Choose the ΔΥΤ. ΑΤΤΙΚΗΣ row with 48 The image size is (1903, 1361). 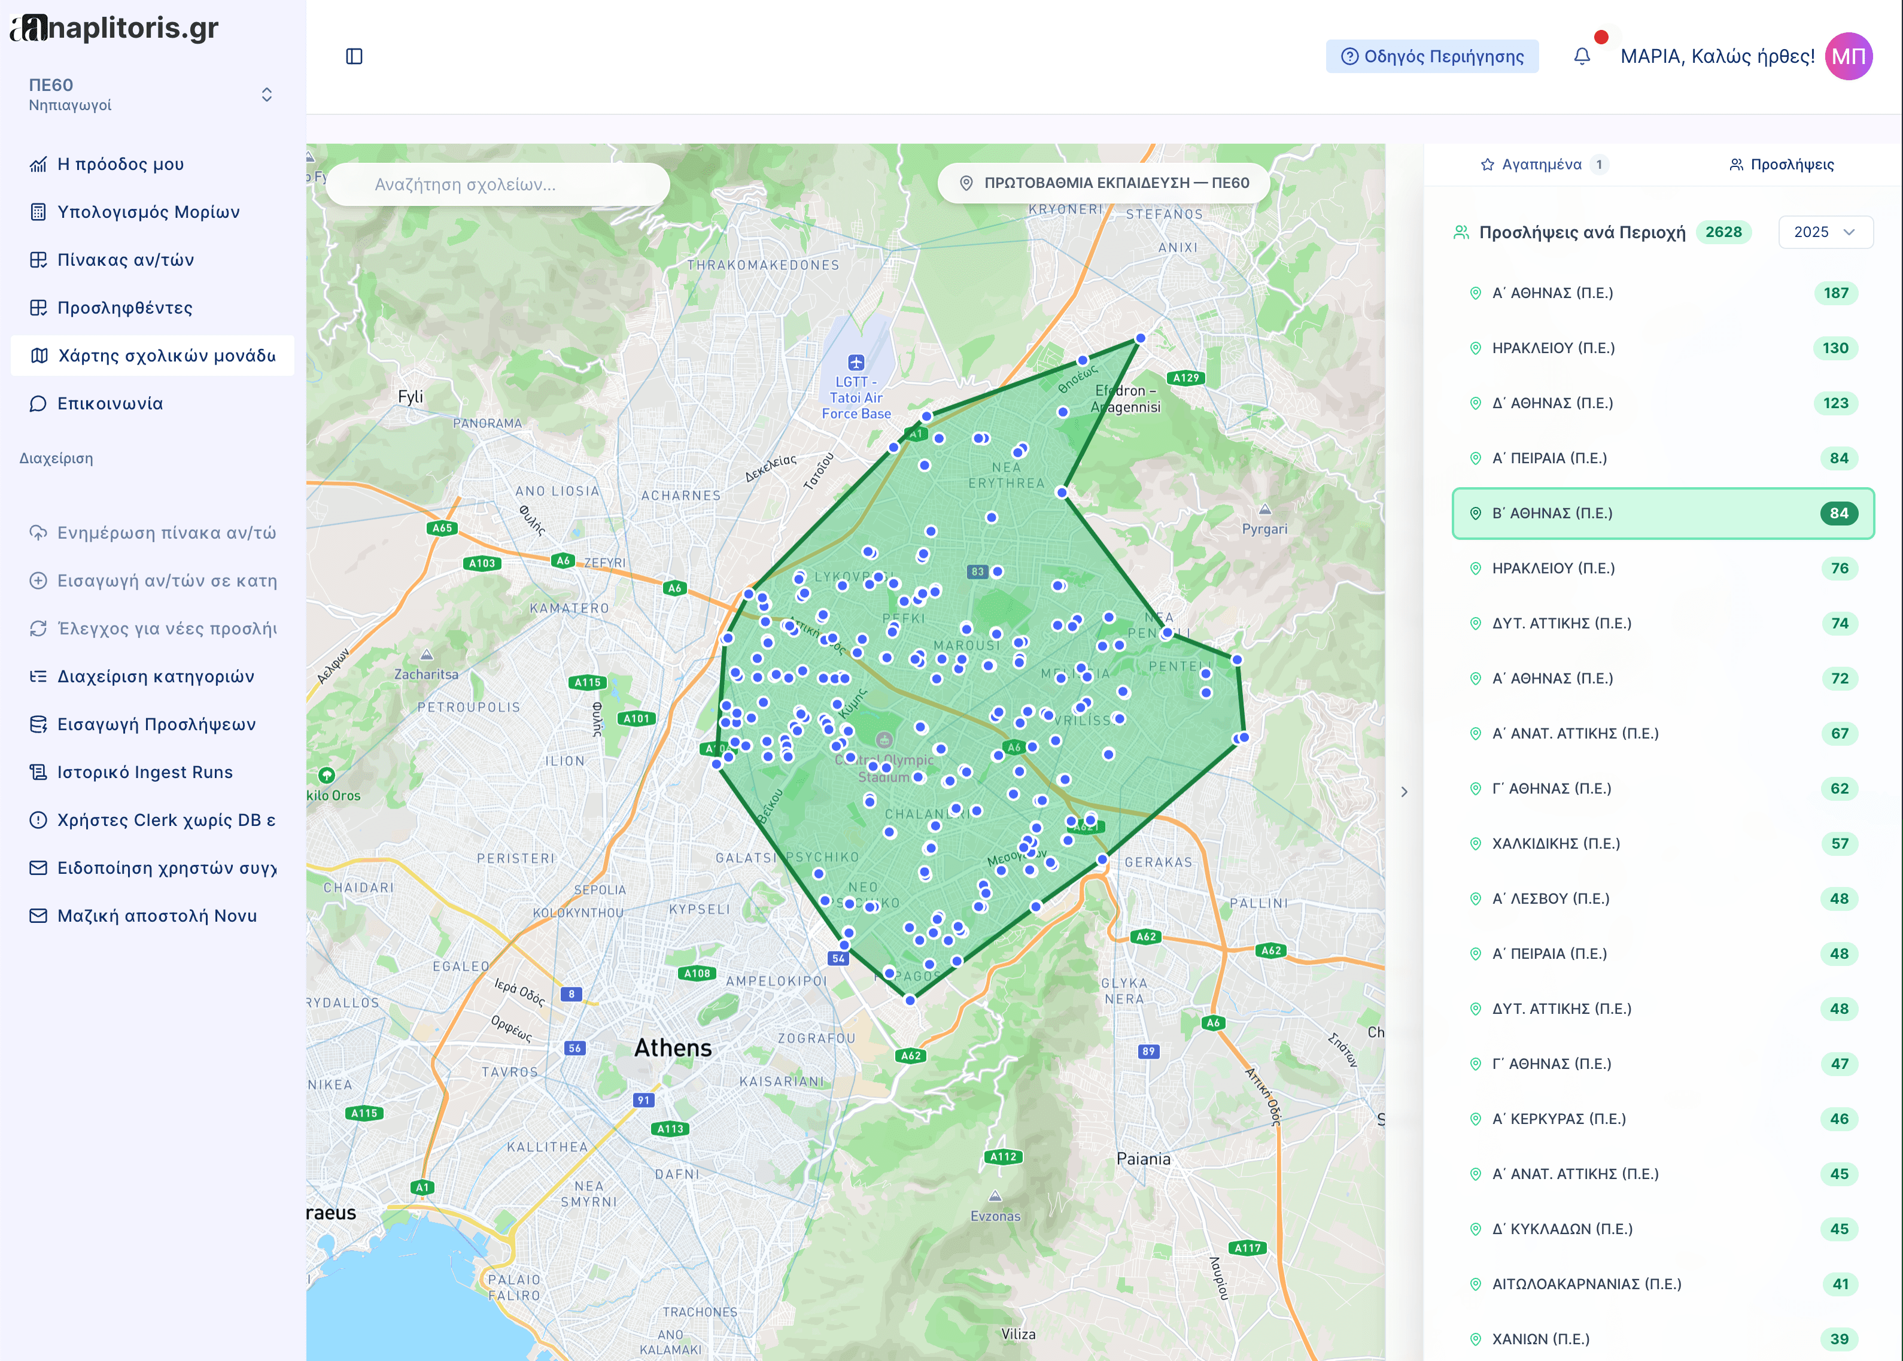pyautogui.click(x=1664, y=1009)
